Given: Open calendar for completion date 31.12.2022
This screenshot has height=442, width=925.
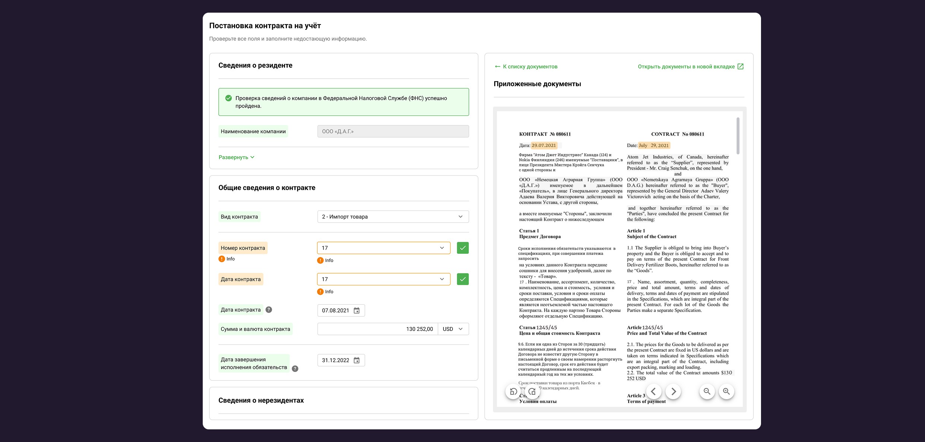Looking at the screenshot, I should [357, 361].
